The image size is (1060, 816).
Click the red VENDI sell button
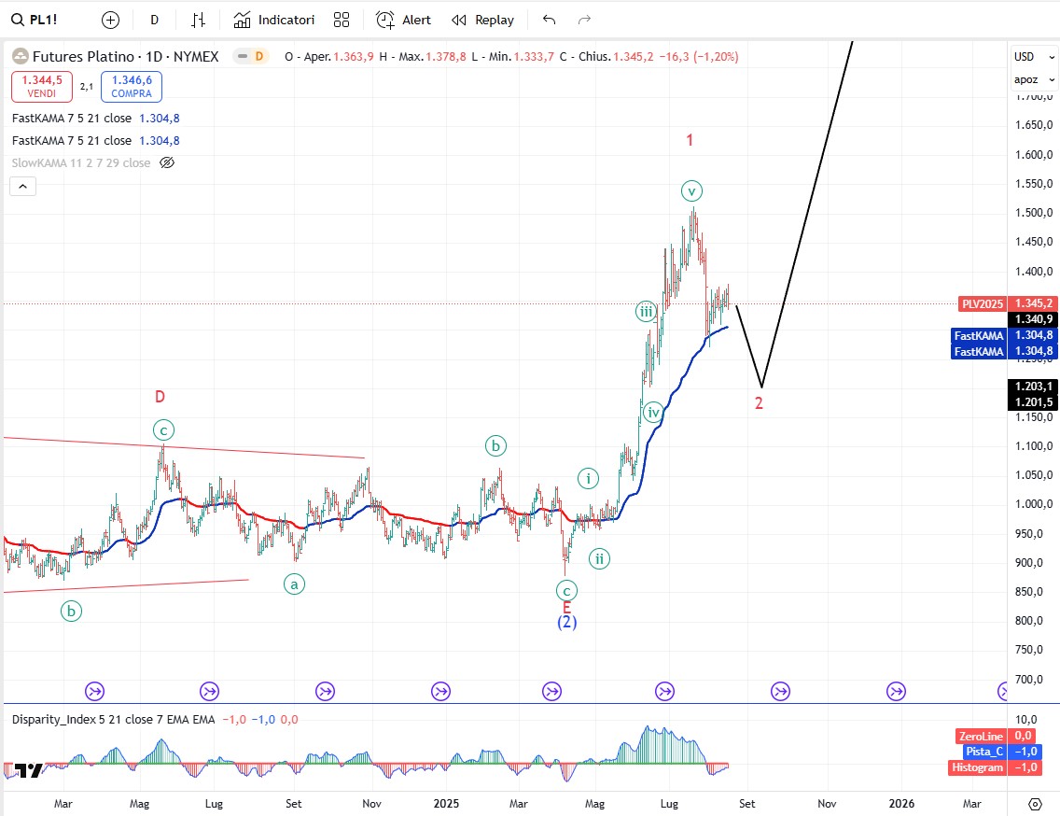coord(41,87)
